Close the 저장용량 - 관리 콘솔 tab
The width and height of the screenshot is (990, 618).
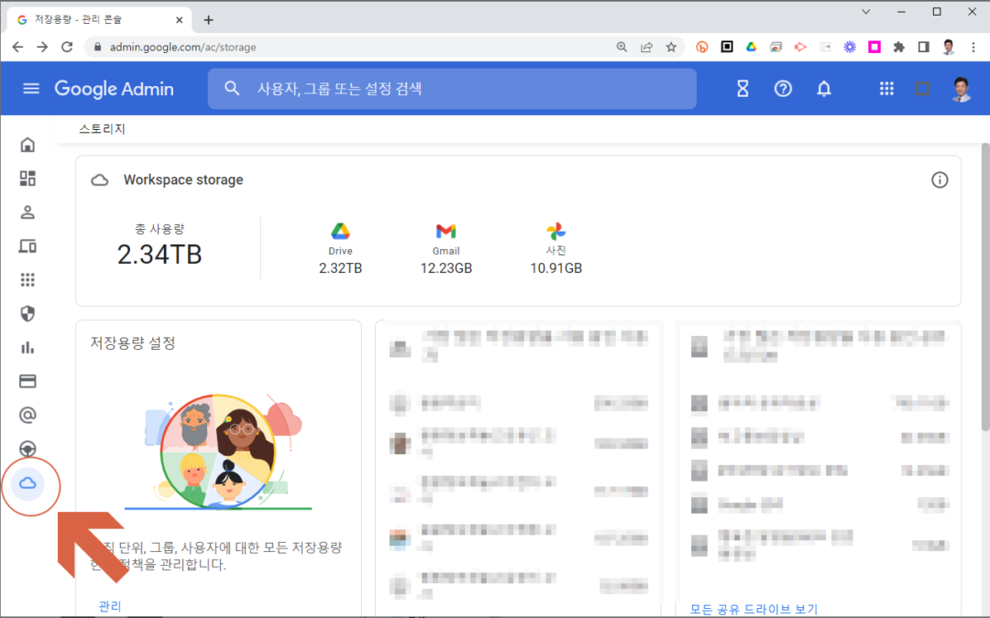180,20
